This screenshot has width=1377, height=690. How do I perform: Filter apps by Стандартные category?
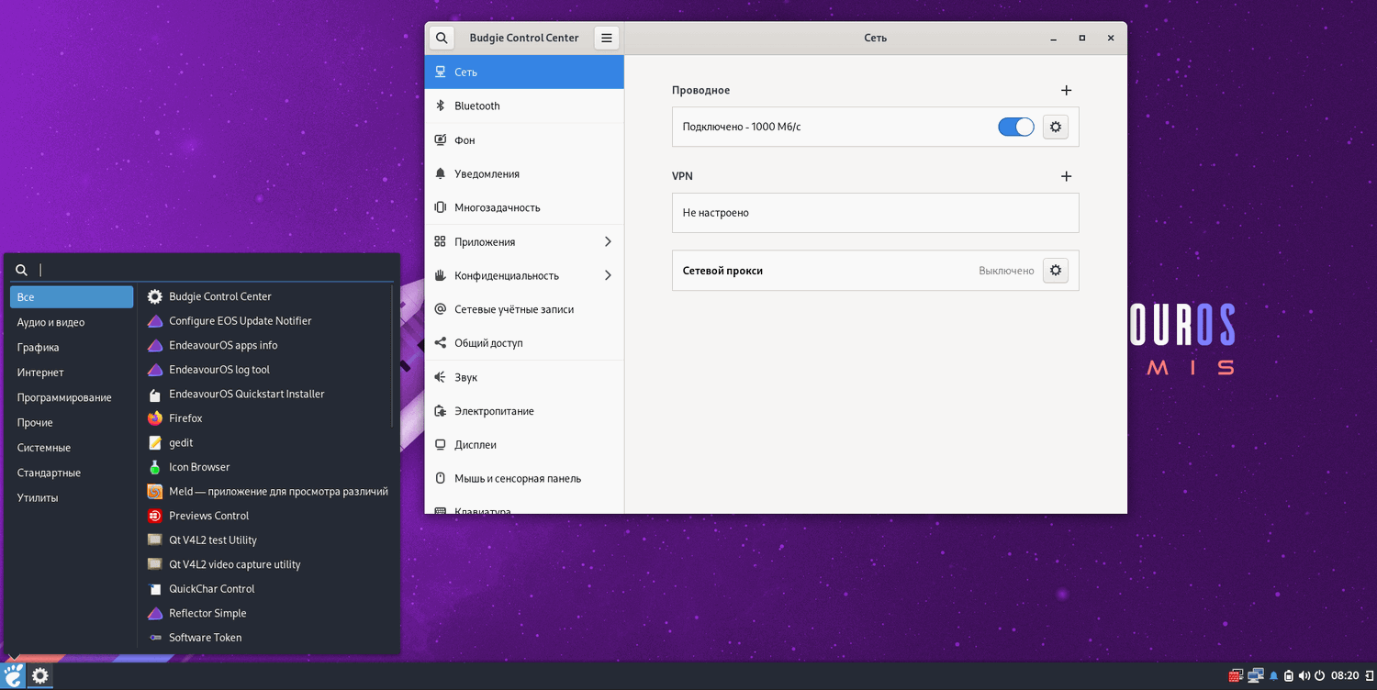72,473
